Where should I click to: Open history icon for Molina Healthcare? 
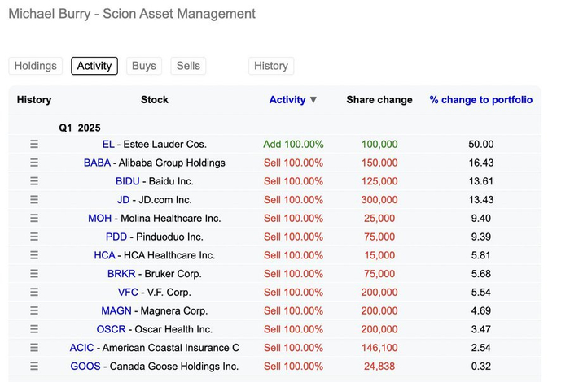34,218
